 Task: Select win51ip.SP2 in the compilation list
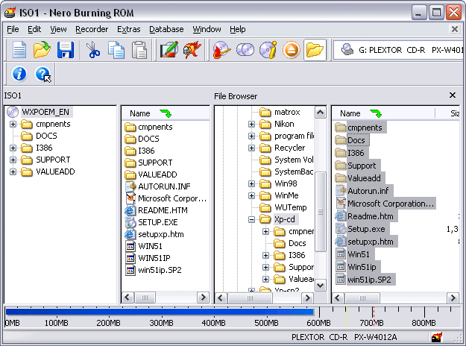tap(160, 270)
